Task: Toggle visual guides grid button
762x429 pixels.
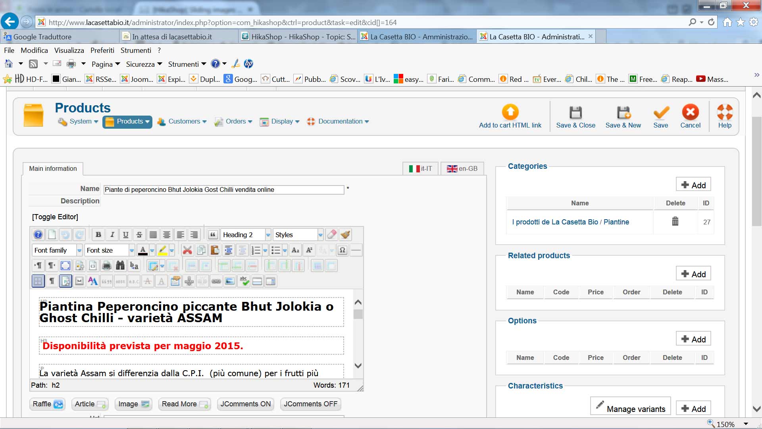Action: (x=38, y=281)
